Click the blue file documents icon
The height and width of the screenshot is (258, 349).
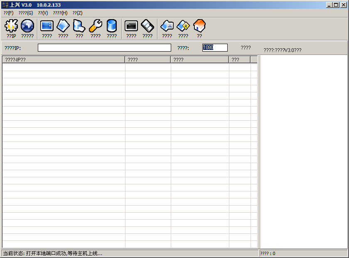click(79, 26)
